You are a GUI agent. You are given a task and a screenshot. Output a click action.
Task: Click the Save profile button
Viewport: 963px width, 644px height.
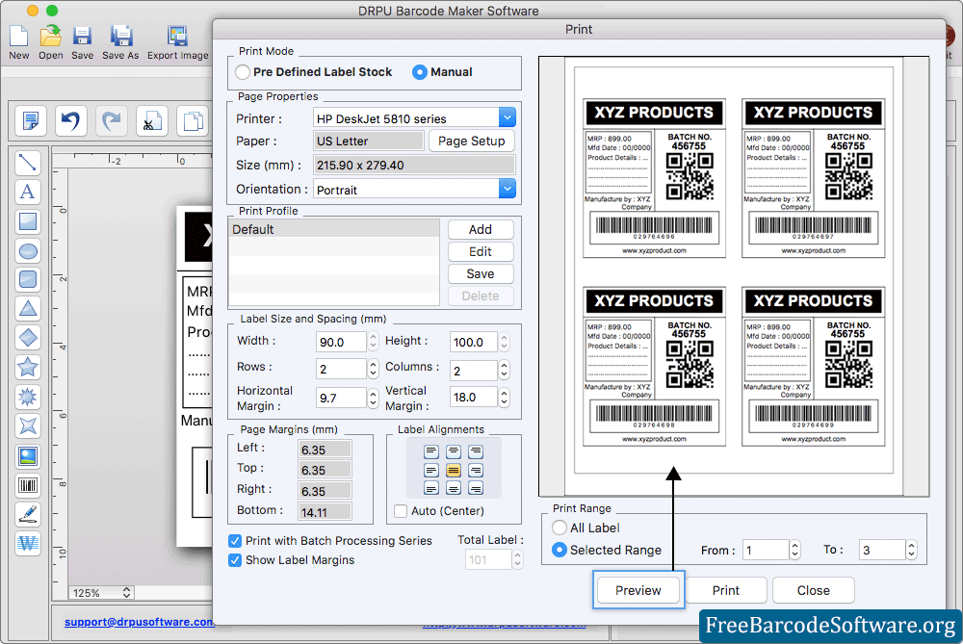(x=481, y=273)
